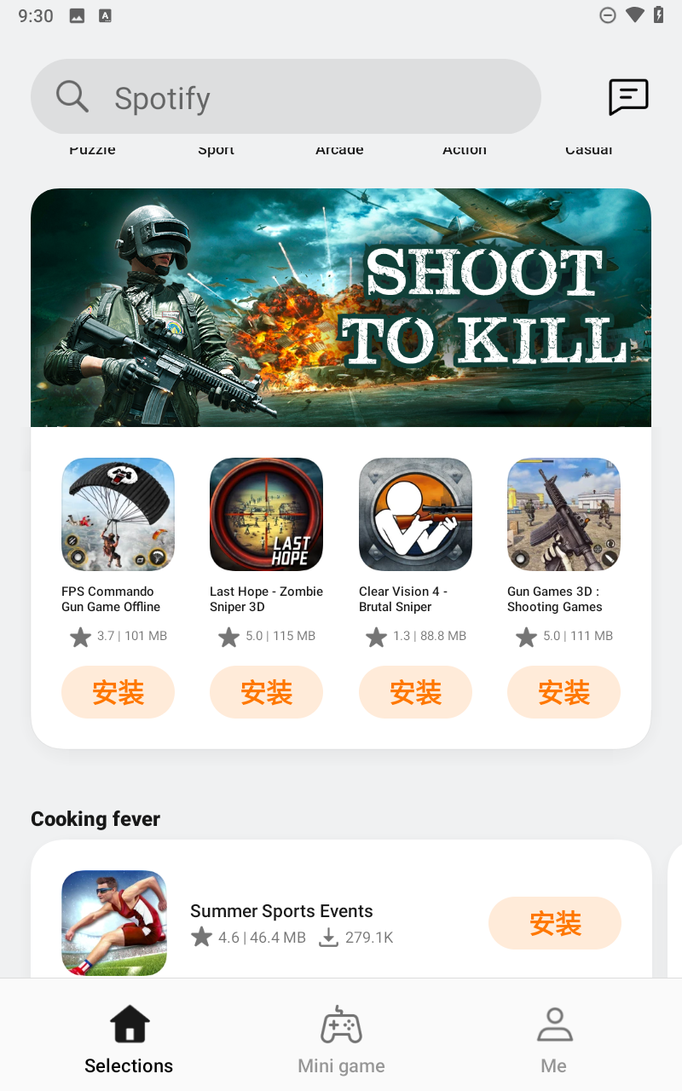Select the Puzzle category
The image size is (682, 1091).
tap(92, 149)
